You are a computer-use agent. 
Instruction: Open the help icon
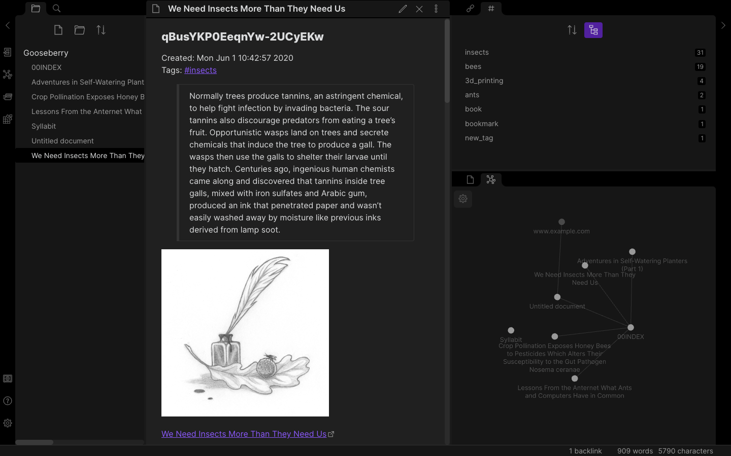tap(7, 401)
